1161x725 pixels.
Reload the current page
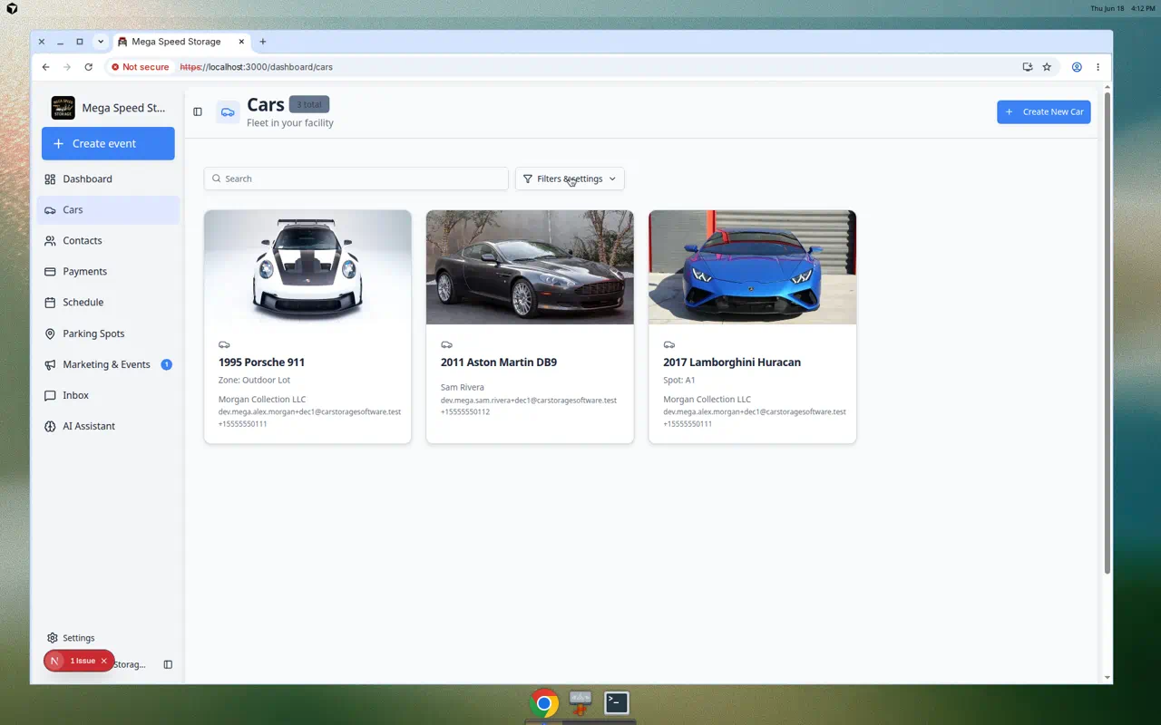pyautogui.click(x=88, y=67)
